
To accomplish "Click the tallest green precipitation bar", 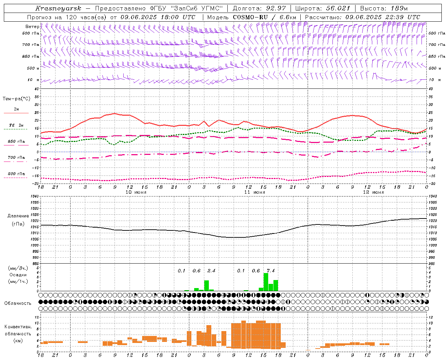I will point(266,282).
